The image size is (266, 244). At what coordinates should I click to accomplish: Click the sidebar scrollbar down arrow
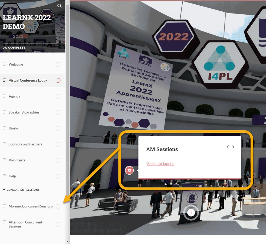(x=68, y=242)
